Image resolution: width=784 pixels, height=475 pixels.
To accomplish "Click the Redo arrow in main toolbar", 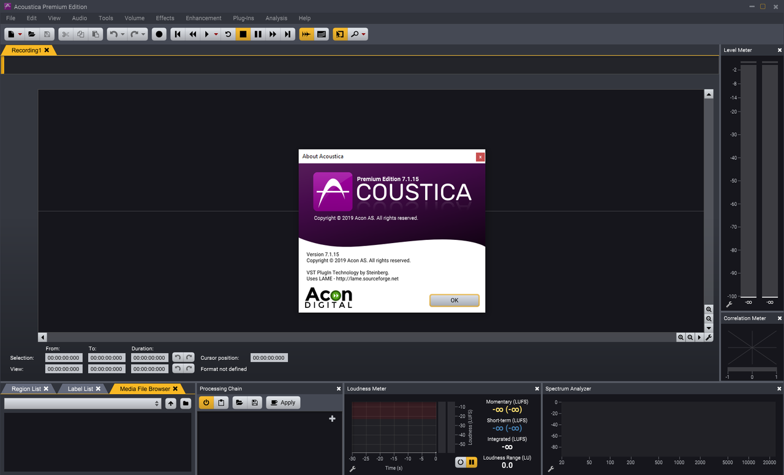I will point(134,34).
